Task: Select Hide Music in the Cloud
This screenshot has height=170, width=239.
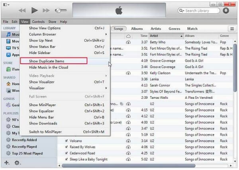Action: [65, 67]
